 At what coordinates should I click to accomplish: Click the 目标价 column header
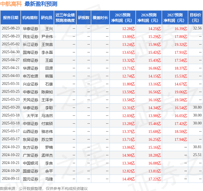[x=195, y=18]
